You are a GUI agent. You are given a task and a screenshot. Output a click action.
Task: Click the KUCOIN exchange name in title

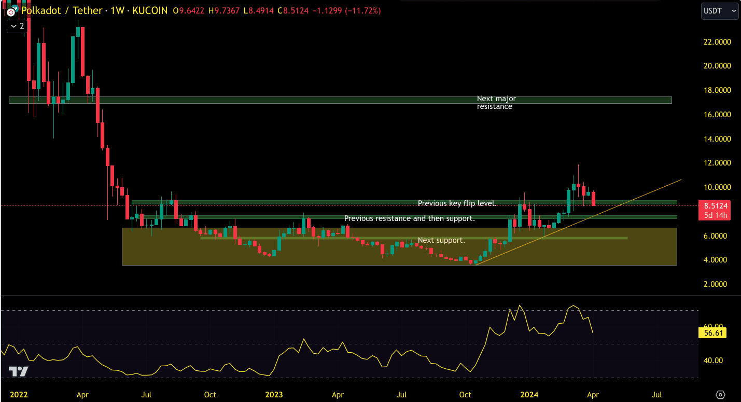click(x=150, y=10)
